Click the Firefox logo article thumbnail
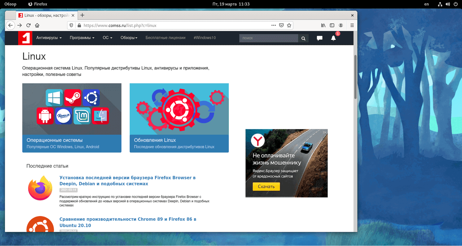The height and width of the screenshot is (246, 462). click(x=40, y=188)
